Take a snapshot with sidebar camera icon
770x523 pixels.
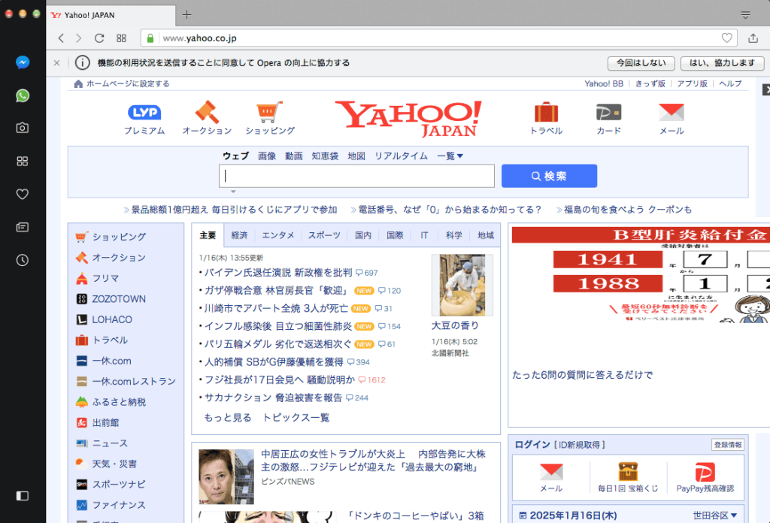pyautogui.click(x=23, y=128)
